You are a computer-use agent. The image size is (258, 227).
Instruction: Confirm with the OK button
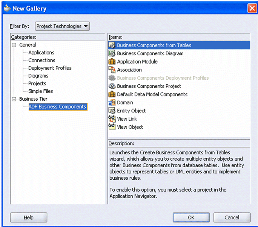pyautogui.click(x=191, y=218)
